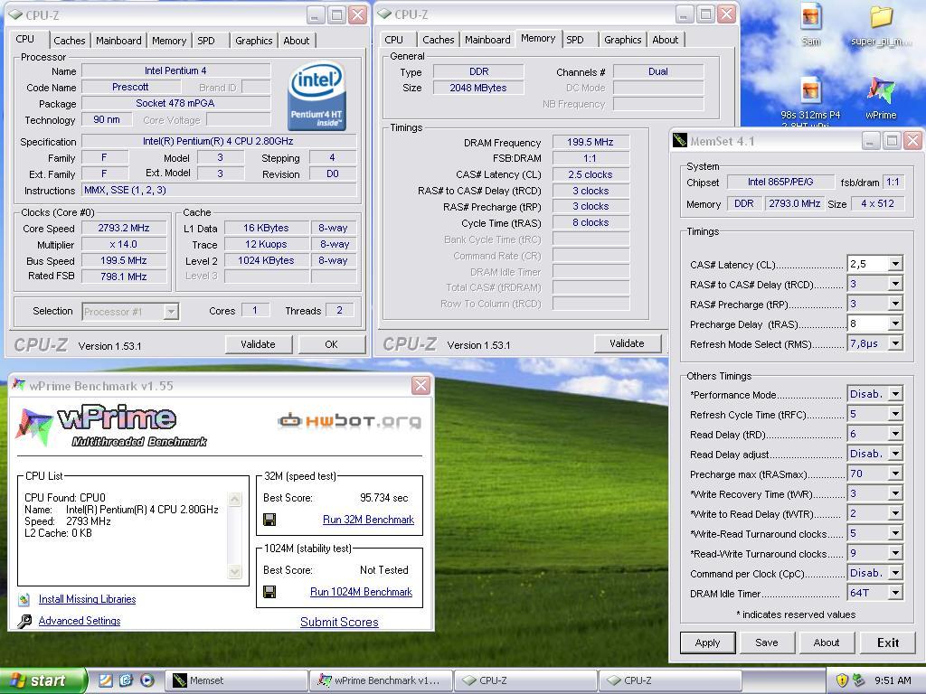The height and width of the screenshot is (694, 926).
Task: Launch Internet Explorer from quick launch
Action: [126, 680]
